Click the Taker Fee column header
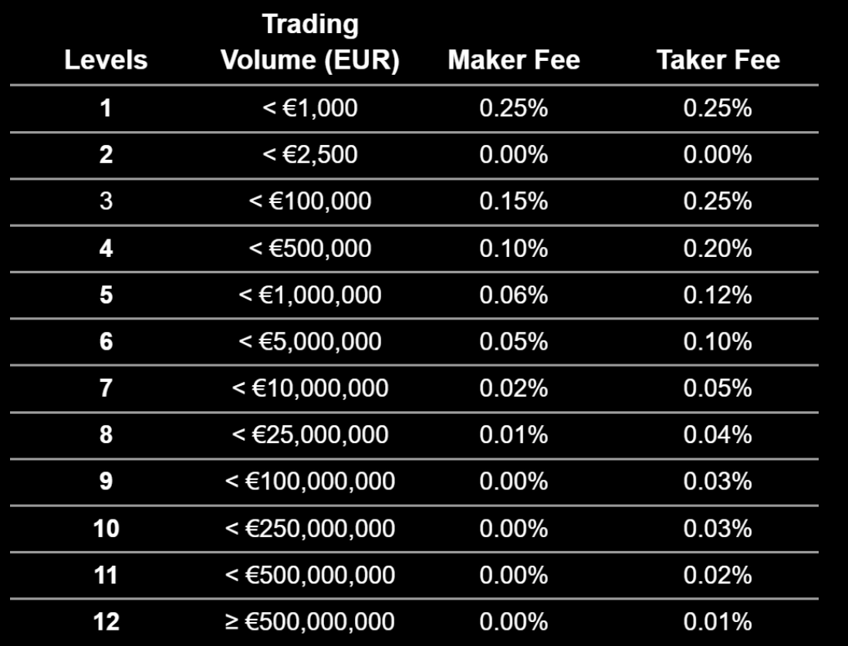The width and height of the screenshot is (848, 646). (718, 59)
